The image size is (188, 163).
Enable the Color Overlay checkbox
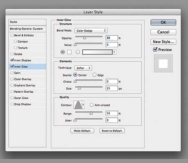(x=12, y=79)
